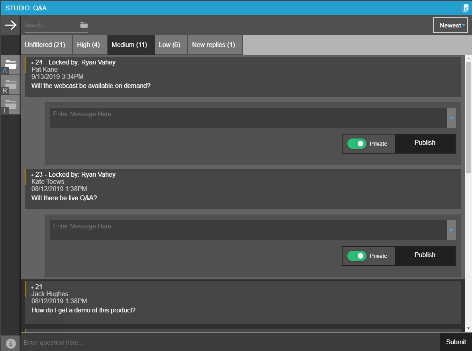Switch to the Unfiltered (21) tab

tap(45, 45)
